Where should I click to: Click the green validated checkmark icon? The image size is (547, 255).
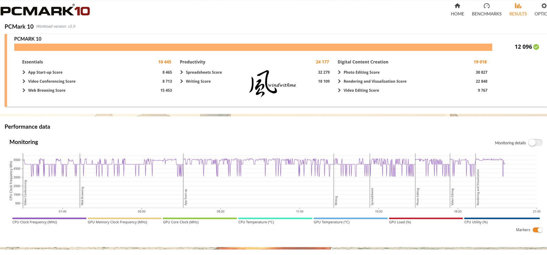[536, 47]
